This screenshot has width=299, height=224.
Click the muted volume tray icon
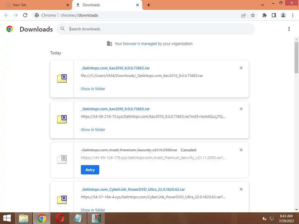[x=264, y=218]
